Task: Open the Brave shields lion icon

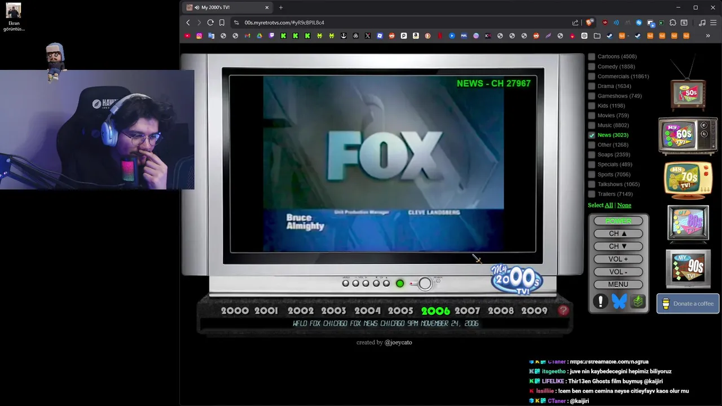Action: [589, 23]
